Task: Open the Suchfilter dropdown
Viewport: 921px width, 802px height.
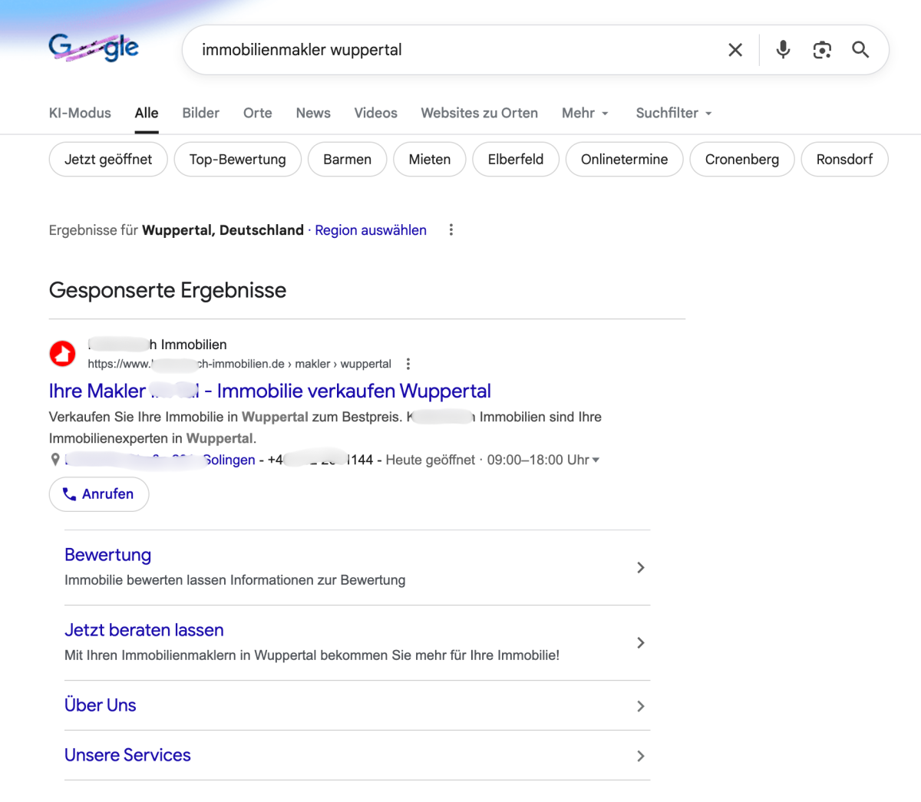Action: 674,113
